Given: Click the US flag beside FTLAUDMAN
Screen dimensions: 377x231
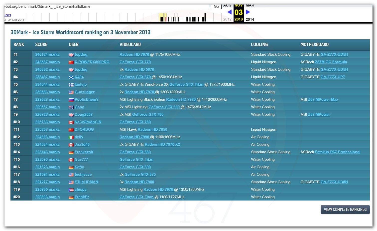Looking at the screenshot, I should [71, 182].
